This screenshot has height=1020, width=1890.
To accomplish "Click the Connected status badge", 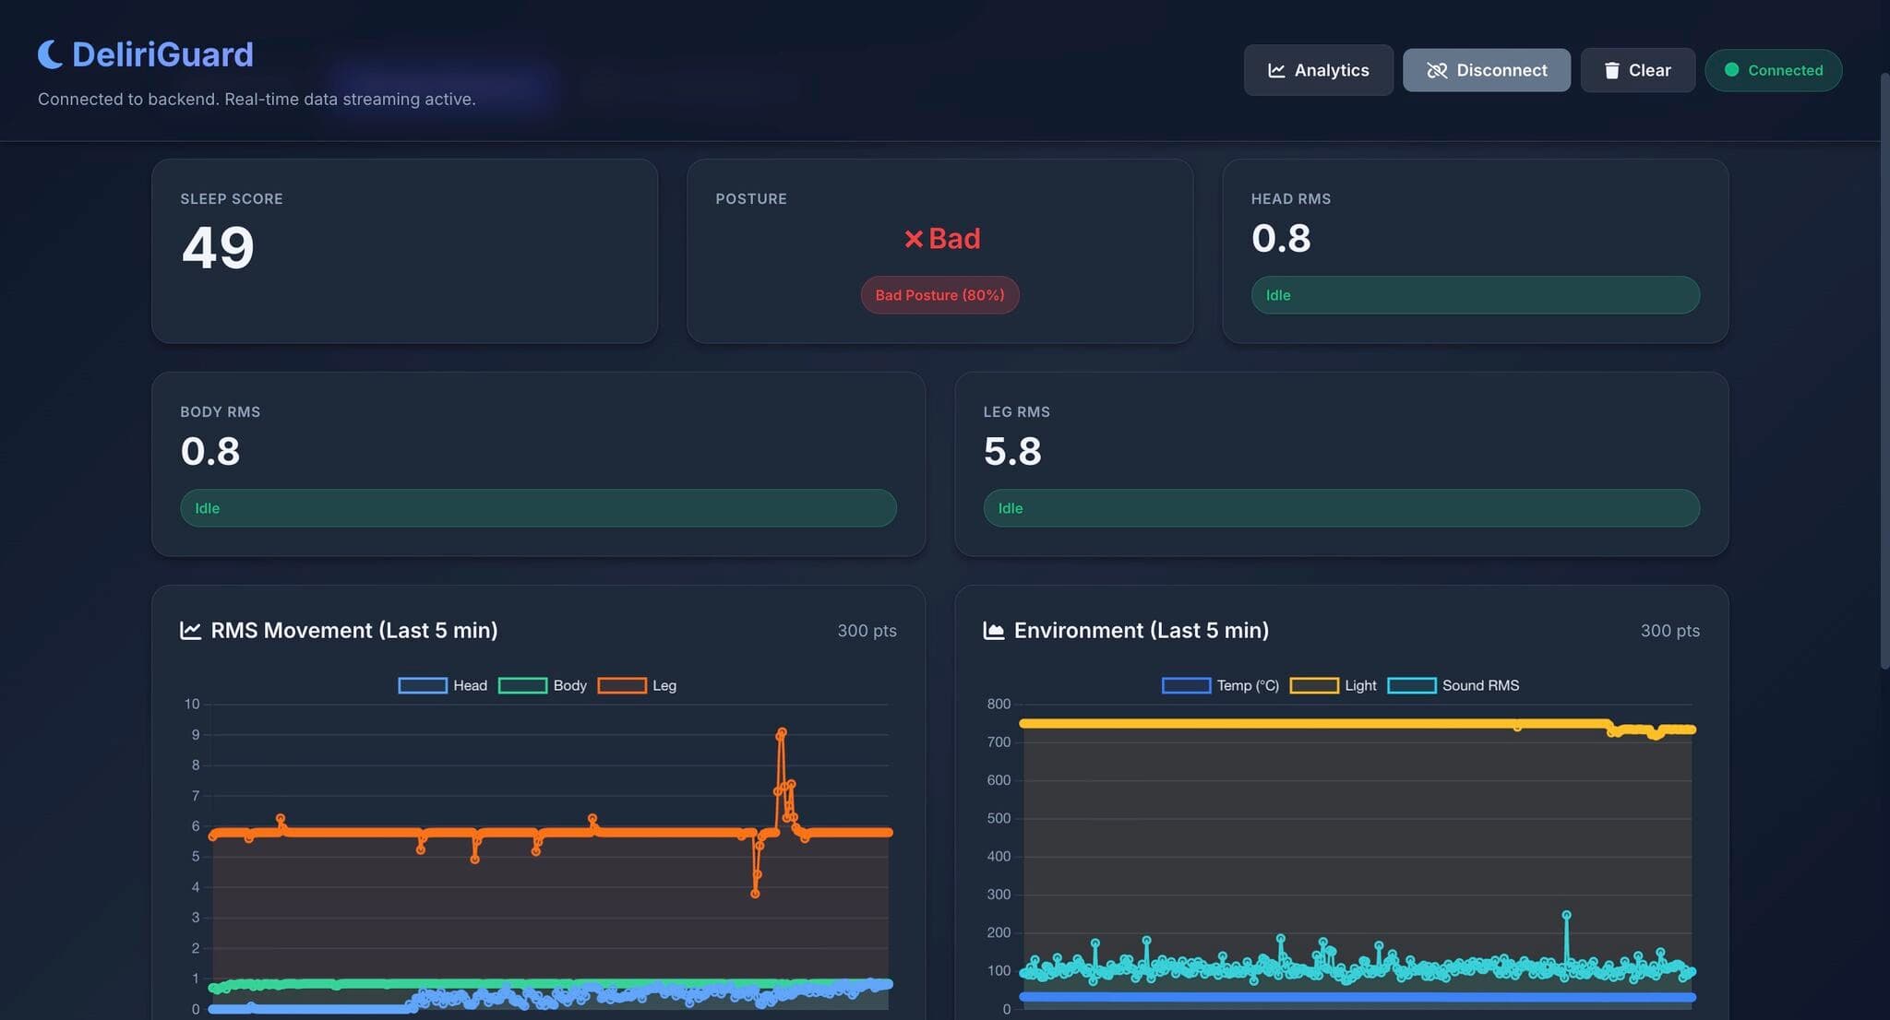I will coord(1773,69).
